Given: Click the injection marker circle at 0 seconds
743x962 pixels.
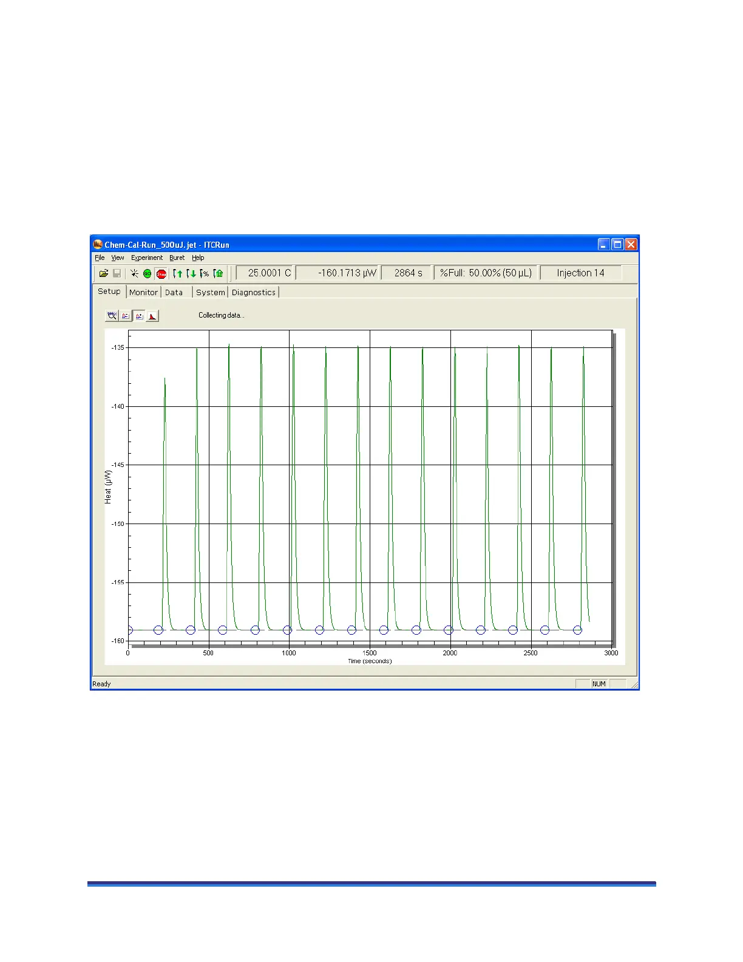Looking at the screenshot, I should click(x=129, y=630).
